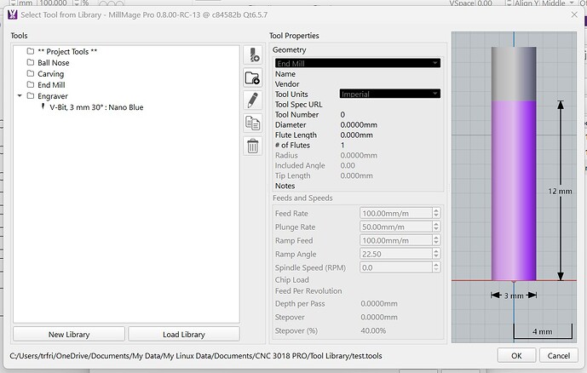This screenshot has height=373, width=587.
Task: Select the End Mill folder in the tree
Action: coord(51,85)
